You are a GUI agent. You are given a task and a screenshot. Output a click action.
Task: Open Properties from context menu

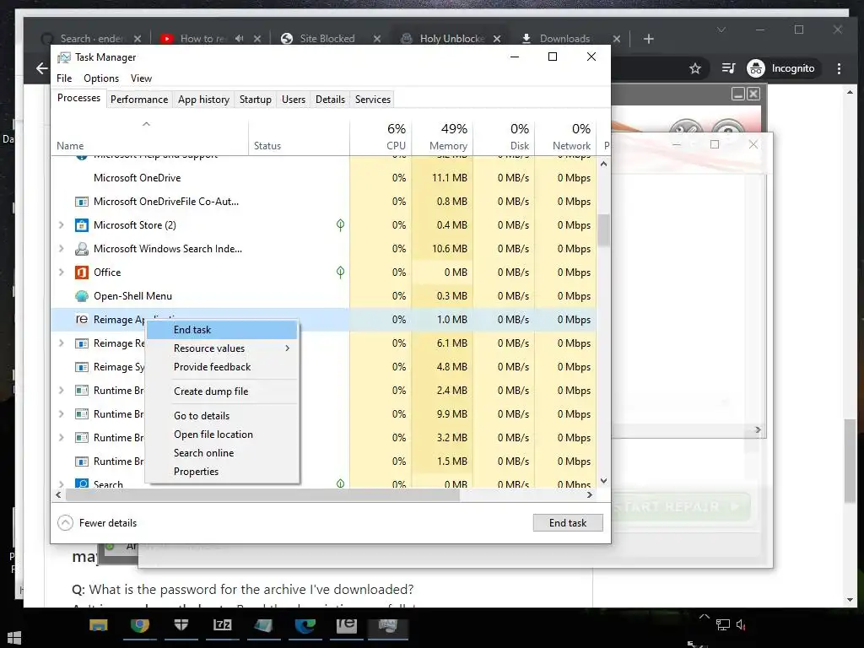[x=222, y=472]
